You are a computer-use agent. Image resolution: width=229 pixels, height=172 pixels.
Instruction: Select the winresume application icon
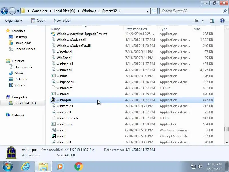[53, 124]
